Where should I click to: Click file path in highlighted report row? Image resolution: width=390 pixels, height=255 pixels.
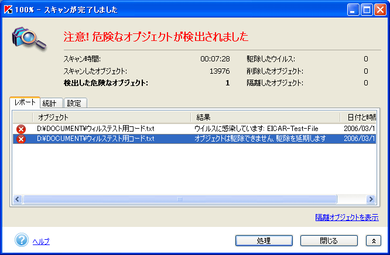tap(95, 139)
